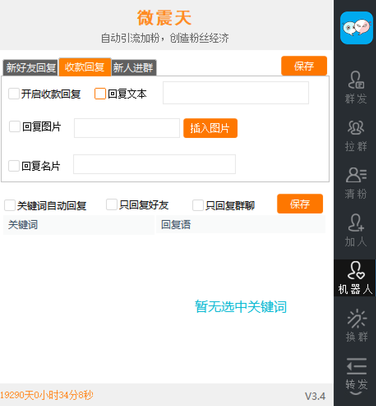The width and height of the screenshot is (376, 406).
Task: Click the top 保存 save button
Action: [x=304, y=66]
